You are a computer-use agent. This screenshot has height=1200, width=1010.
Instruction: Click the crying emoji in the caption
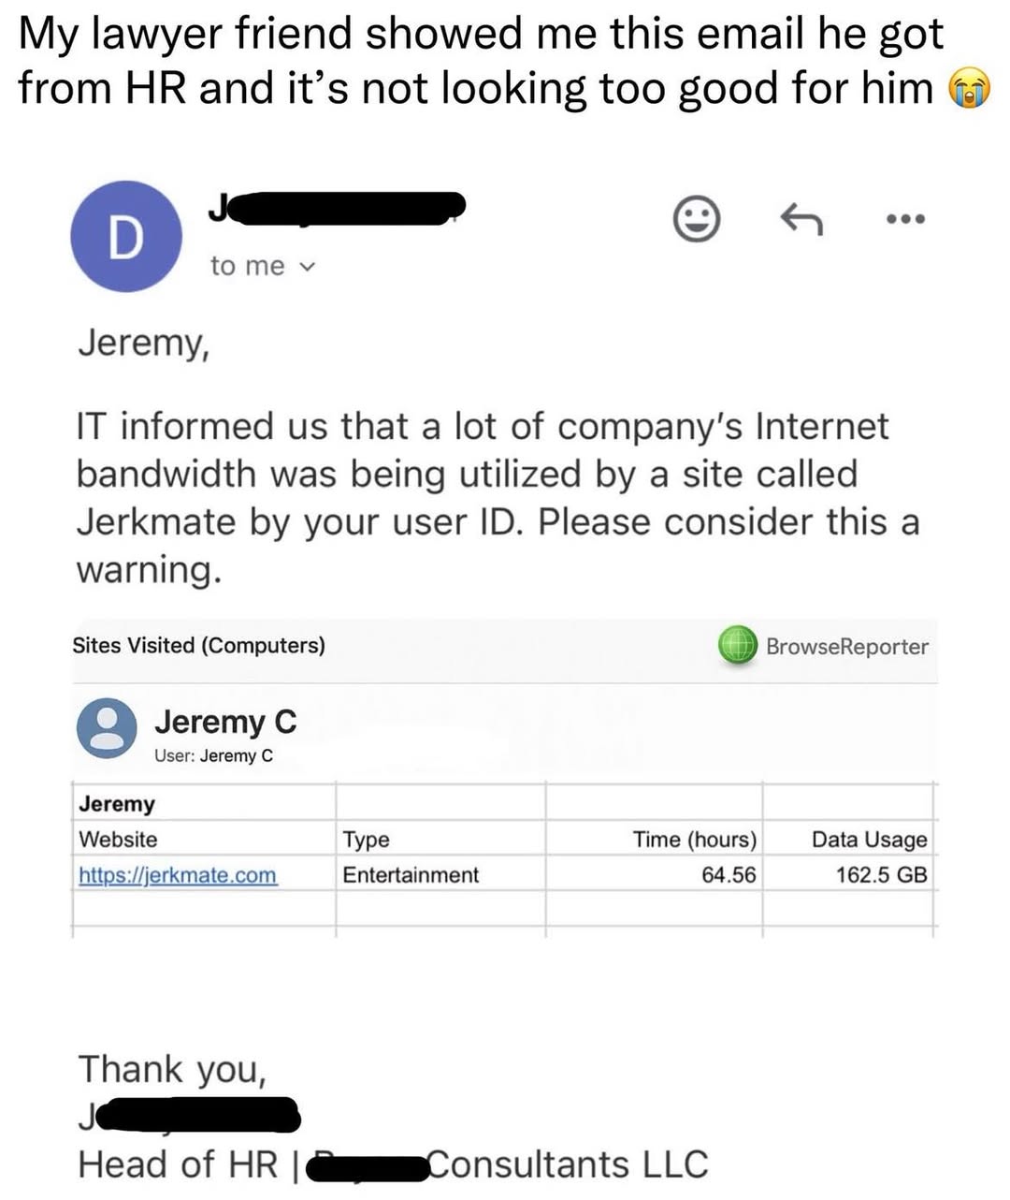(970, 89)
